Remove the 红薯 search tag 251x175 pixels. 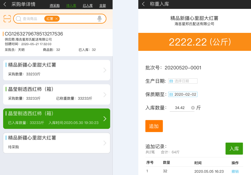point(56,19)
